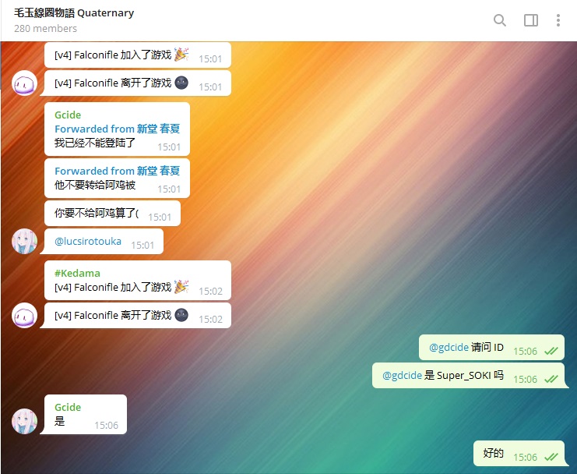Open 'Forwarded from 新堂 春夏' above 我已经不能登陆了
Image resolution: width=577 pixels, height=474 pixels.
[117, 129]
